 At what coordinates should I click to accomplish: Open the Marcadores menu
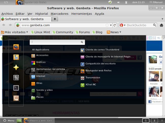pyautogui.click(x=59, y=14)
